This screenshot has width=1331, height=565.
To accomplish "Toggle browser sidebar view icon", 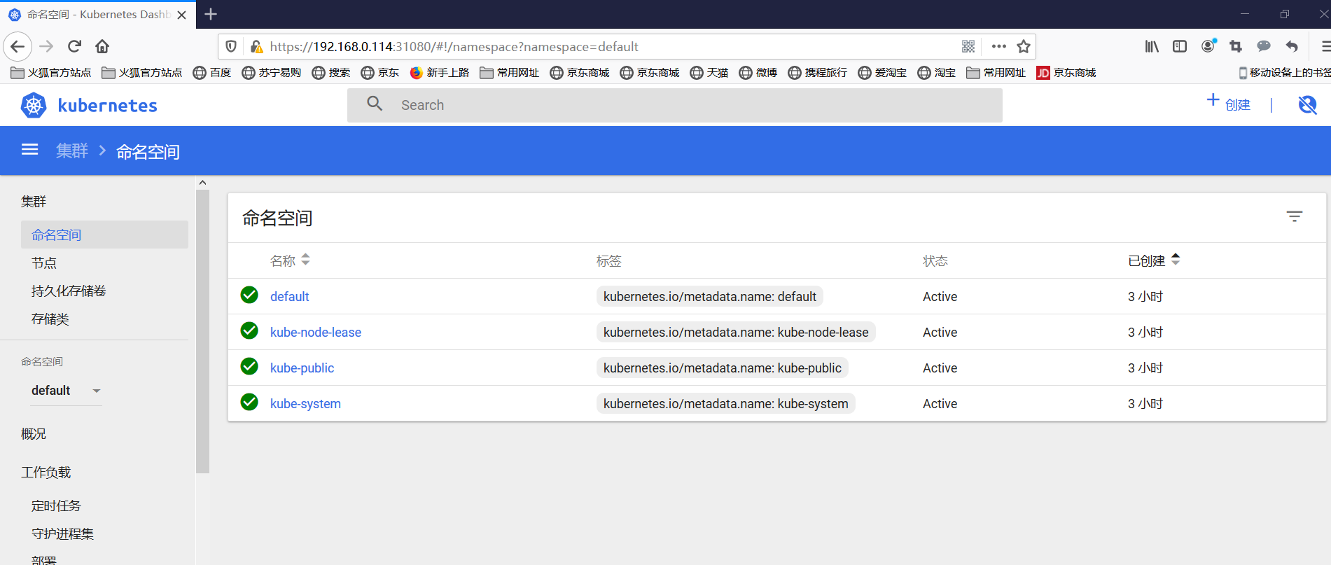I will click(1180, 46).
